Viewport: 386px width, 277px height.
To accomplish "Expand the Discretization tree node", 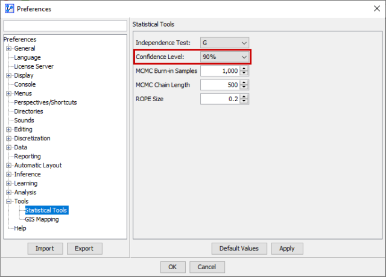I will [x=9, y=138].
